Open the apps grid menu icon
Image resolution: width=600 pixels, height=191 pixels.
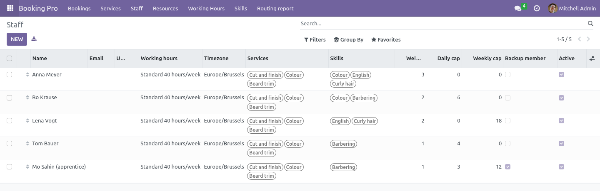coord(10,8)
